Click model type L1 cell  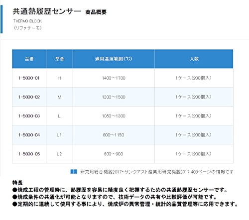pos(59,135)
